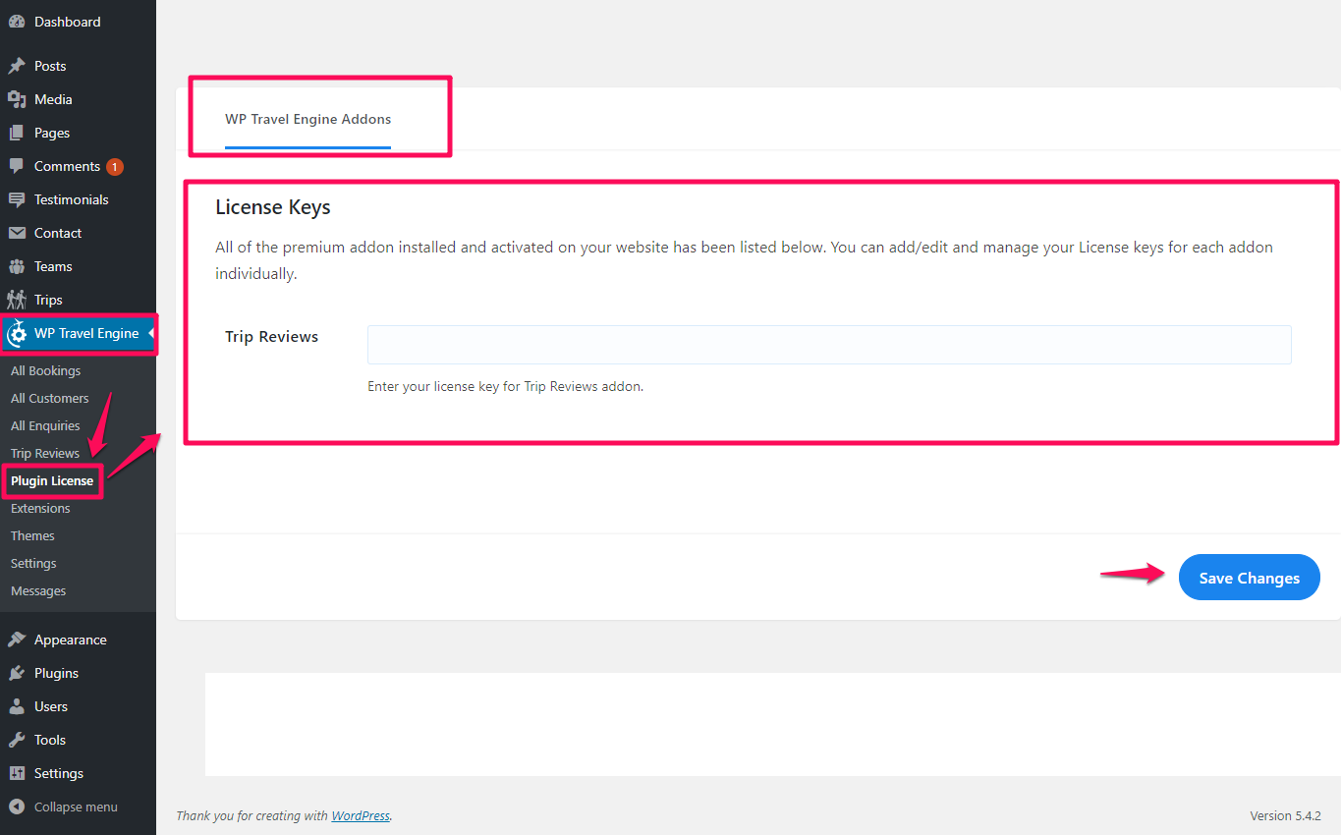
Task: Click the Posts pushpin icon
Action: point(17,66)
